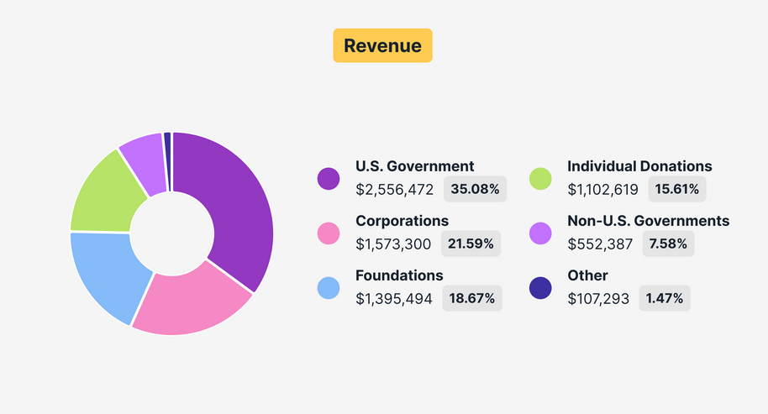
Task: Select the Individual Donations green legend dot
Action: tap(540, 178)
